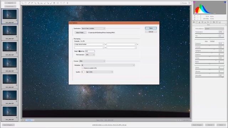Open the workflow options link at bottom
The image size is (228, 128).
(x=109, y=125)
